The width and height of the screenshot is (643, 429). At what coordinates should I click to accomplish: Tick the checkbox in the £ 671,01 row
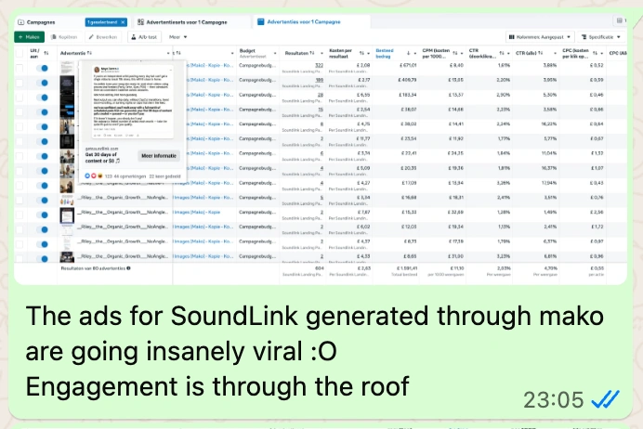20,68
